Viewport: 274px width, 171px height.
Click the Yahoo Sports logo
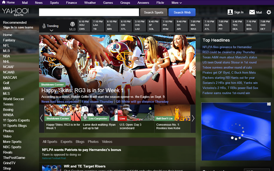coord(15,12)
